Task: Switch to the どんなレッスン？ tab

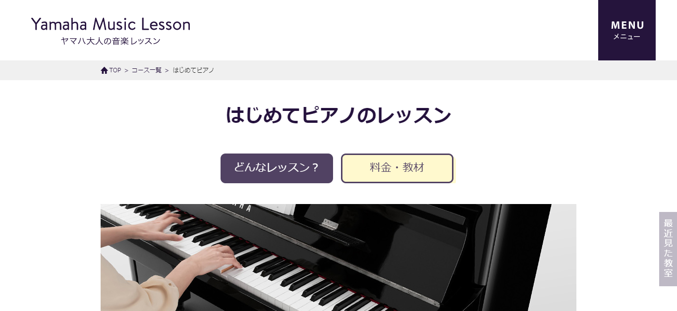Action: tap(277, 168)
